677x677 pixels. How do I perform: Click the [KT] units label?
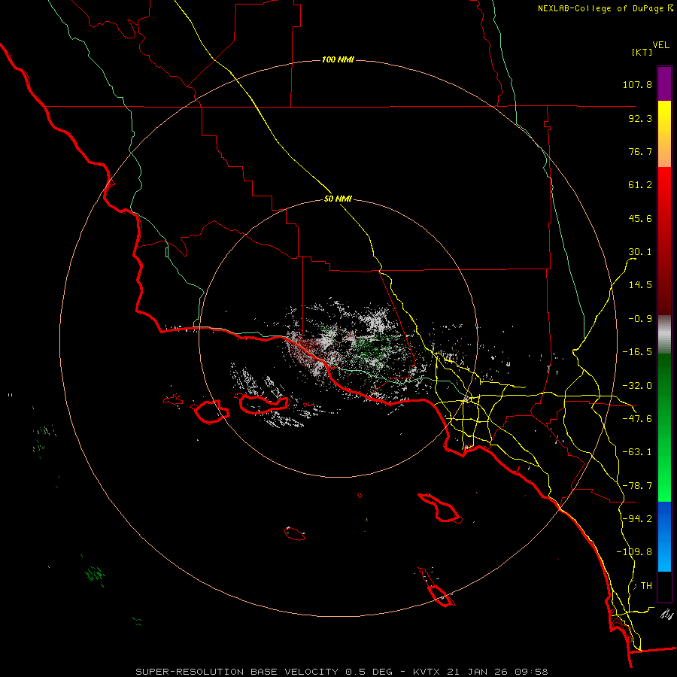pos(642,52)
